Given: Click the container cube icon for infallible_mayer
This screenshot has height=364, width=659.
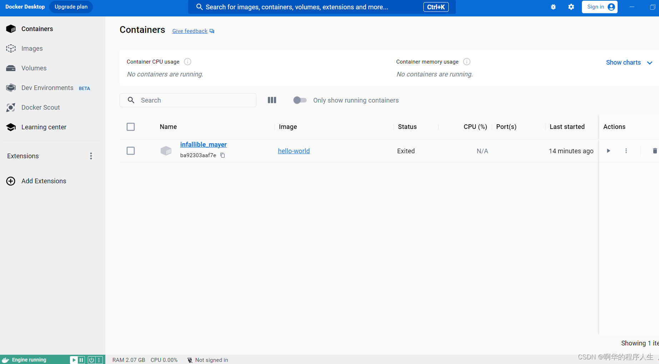Looking at the screenshot, I should pyautogui.click(x=166, y=151).
